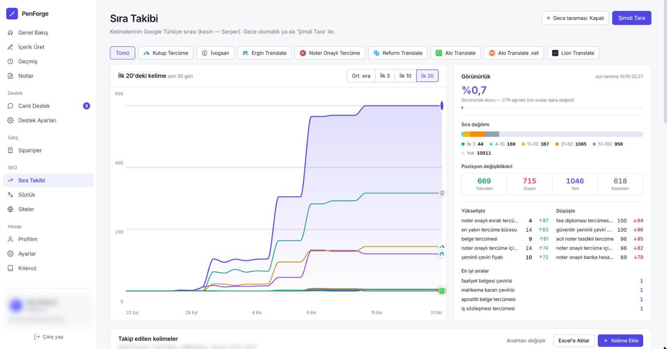Click the Şimdi Tara button

pyautogui.click(x=632, y=18)
